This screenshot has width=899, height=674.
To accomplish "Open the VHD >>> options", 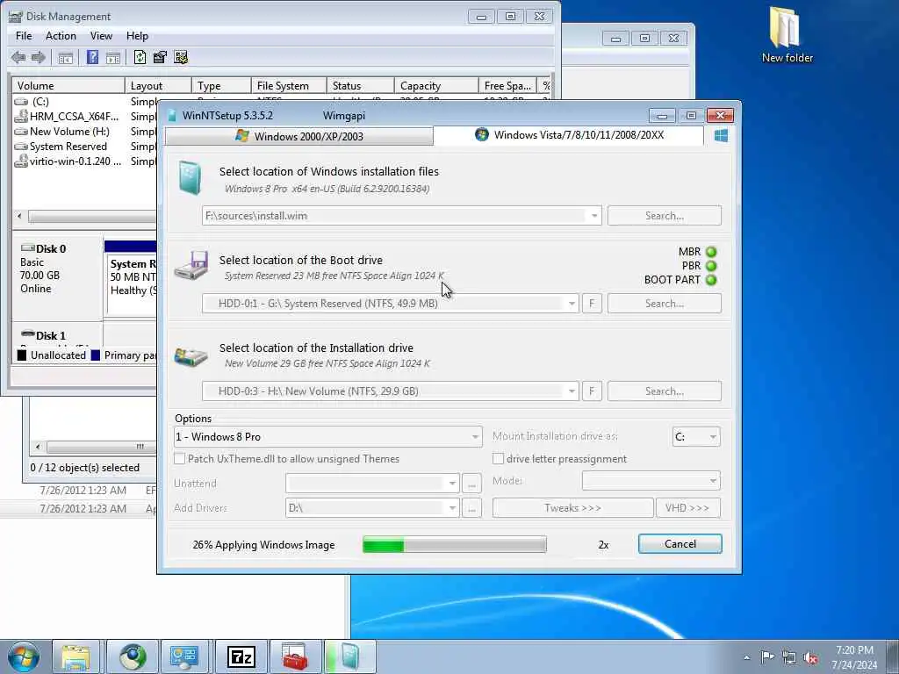I will (687, 508).
